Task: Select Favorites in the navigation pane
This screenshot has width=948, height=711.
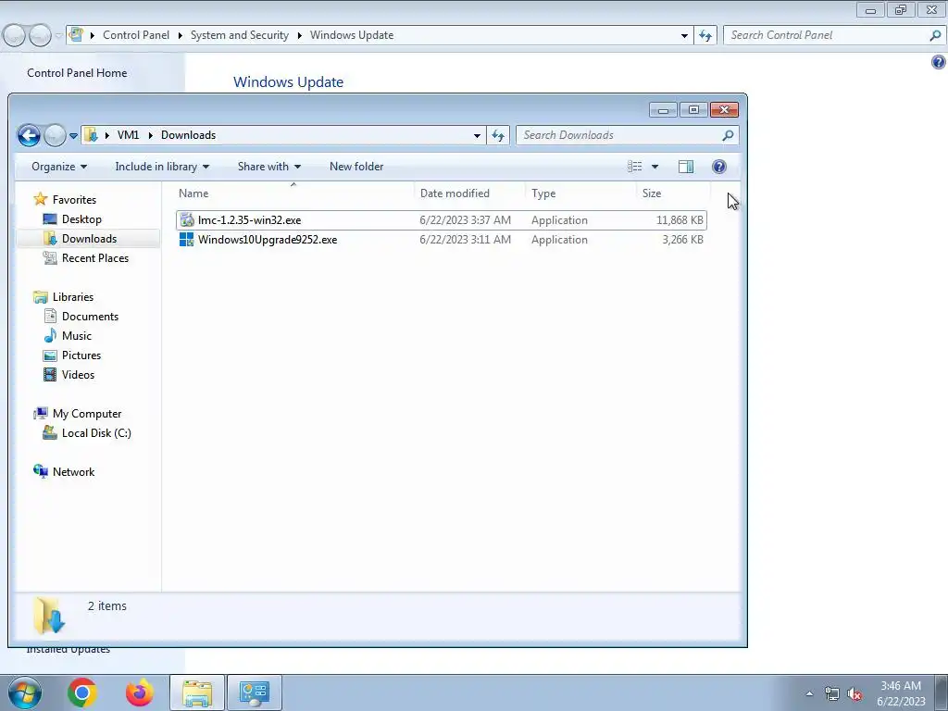Action: point(74,200)
